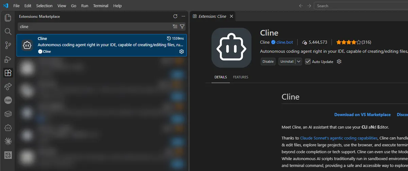Open the extension filter funnel
Screen dimensions: 408x171
point(182,27)
